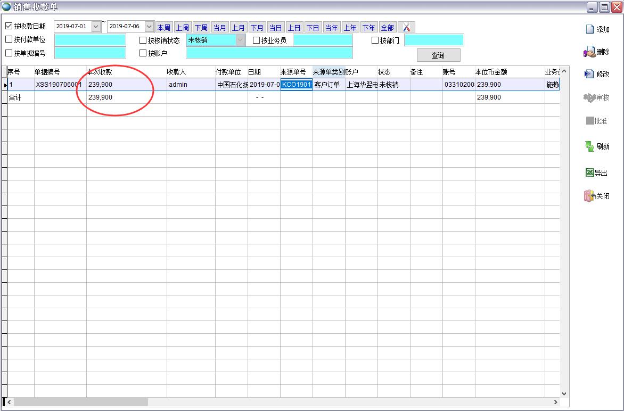
Task: Select the 本周 date shortcut
Action: (x=163, y=28)
